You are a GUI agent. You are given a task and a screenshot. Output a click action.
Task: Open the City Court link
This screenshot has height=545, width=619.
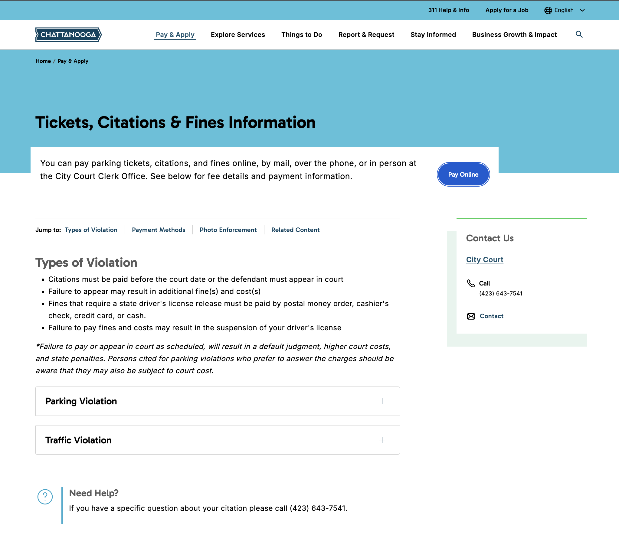pos(485,259)
